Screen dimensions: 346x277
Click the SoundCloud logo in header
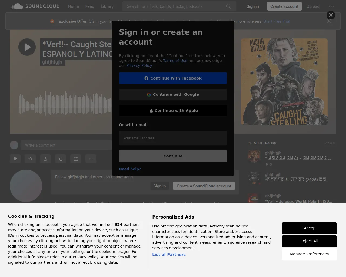tap(35, 6)
